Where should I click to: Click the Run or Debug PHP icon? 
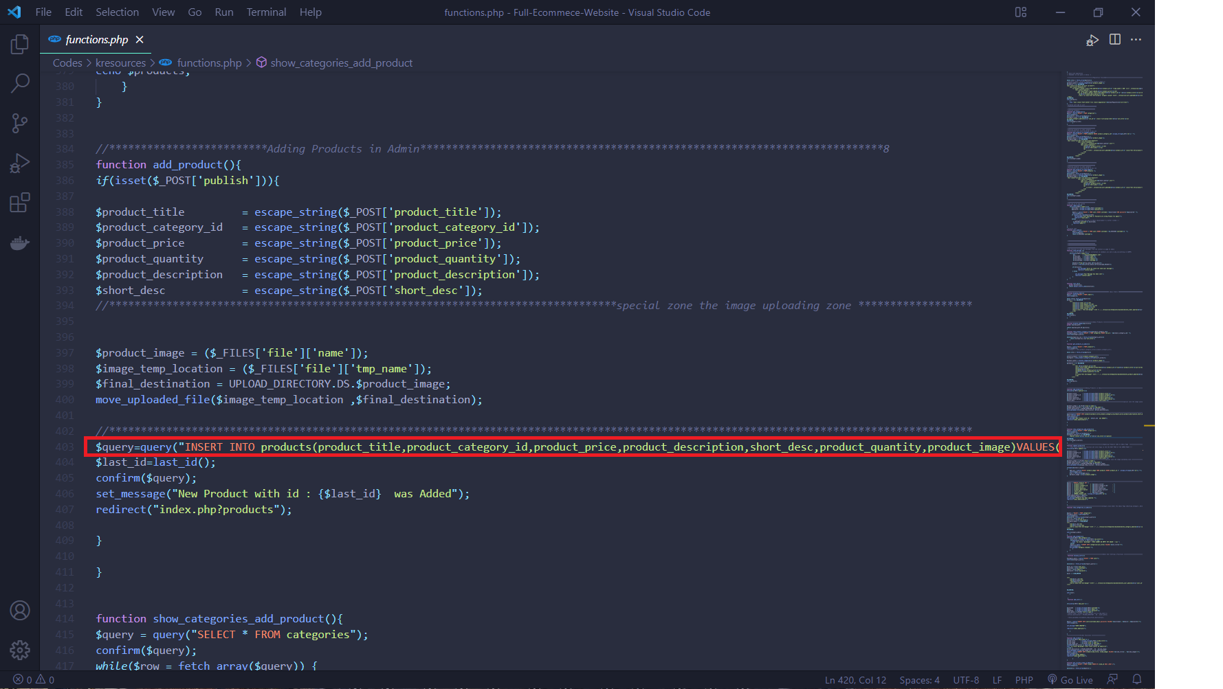[1092, 40]
